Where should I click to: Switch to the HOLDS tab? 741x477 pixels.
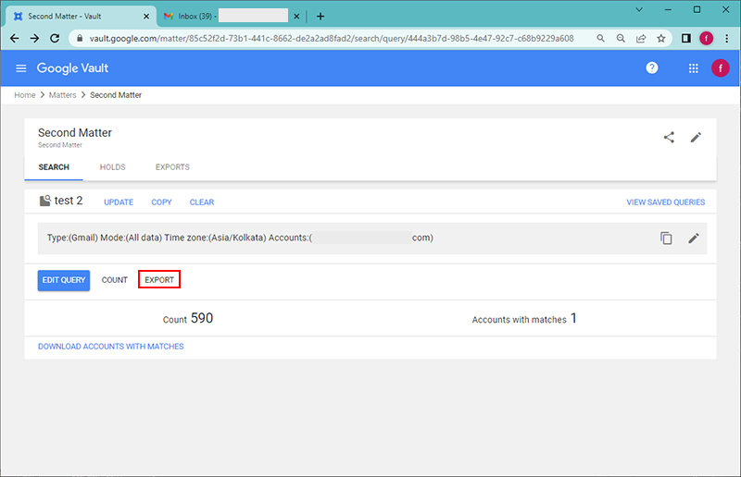[x=112, y=167]
